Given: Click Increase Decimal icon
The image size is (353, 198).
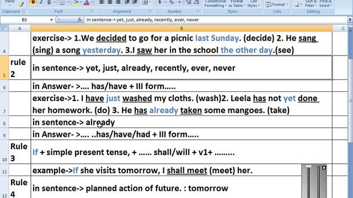Looking at the screenshot, I should (189, 2).
